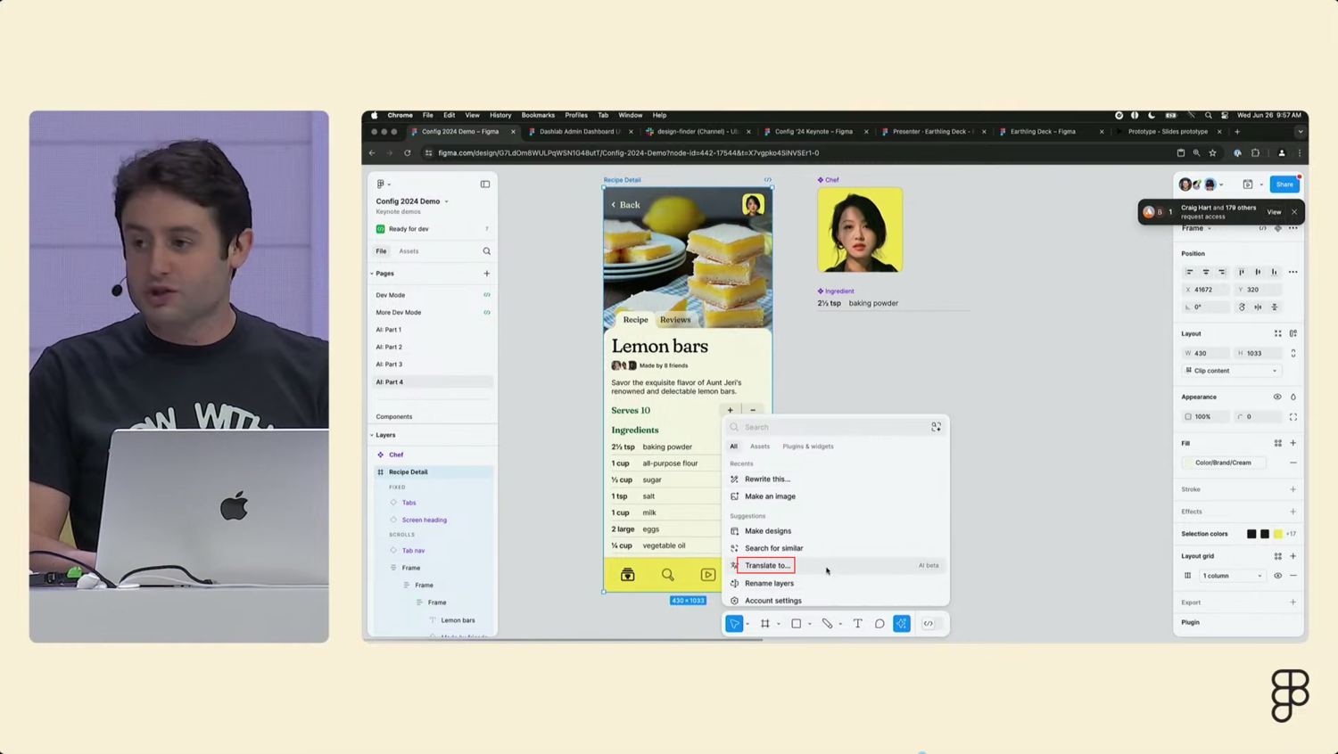Click the yellow selection color swatch
Viewport: 1338px width, 754px height.
[1277, 534]
